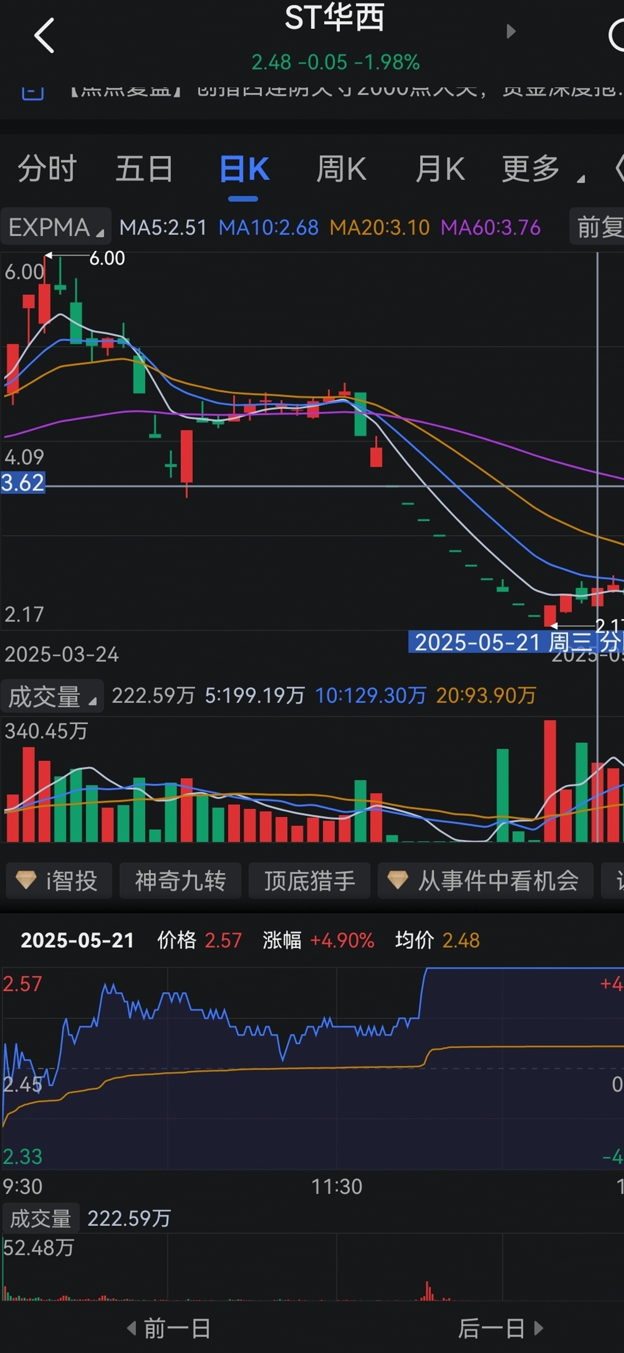Tap the 2025-03-24 start date label
The height and width of the screenshot is (1353, 624).
point(62,654)
